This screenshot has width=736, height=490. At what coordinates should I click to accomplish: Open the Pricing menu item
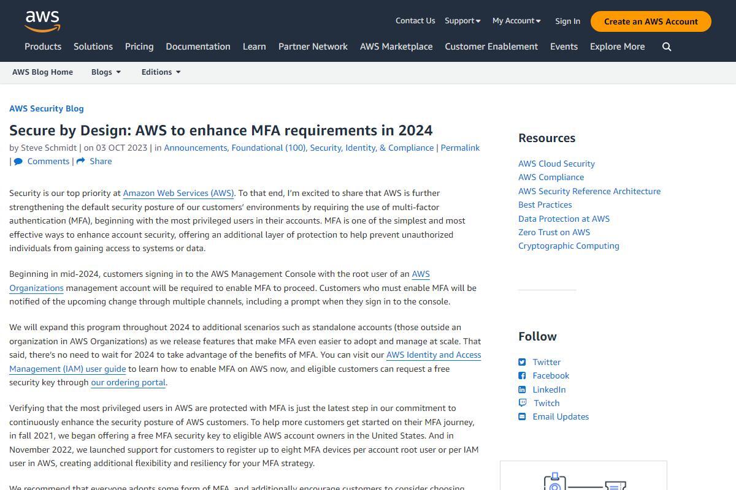coord(139,47)
